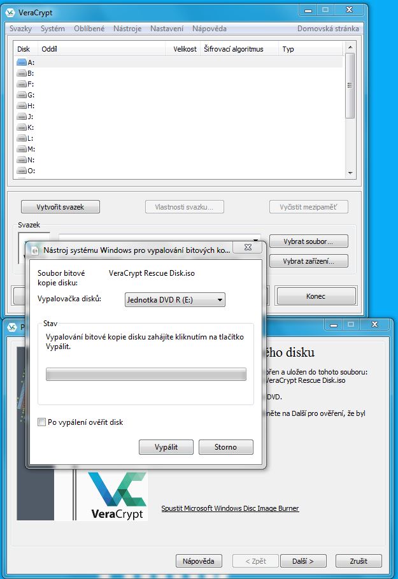398x579 pixels.
Task: Click the wizard Nápověda button
Action: tap(199, 561)
